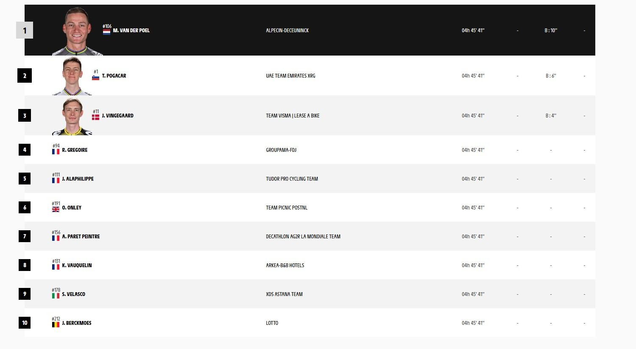Open the Alpecin-Deceuninck team page
This screenshot has width=636, height=349.
(287, 31)
